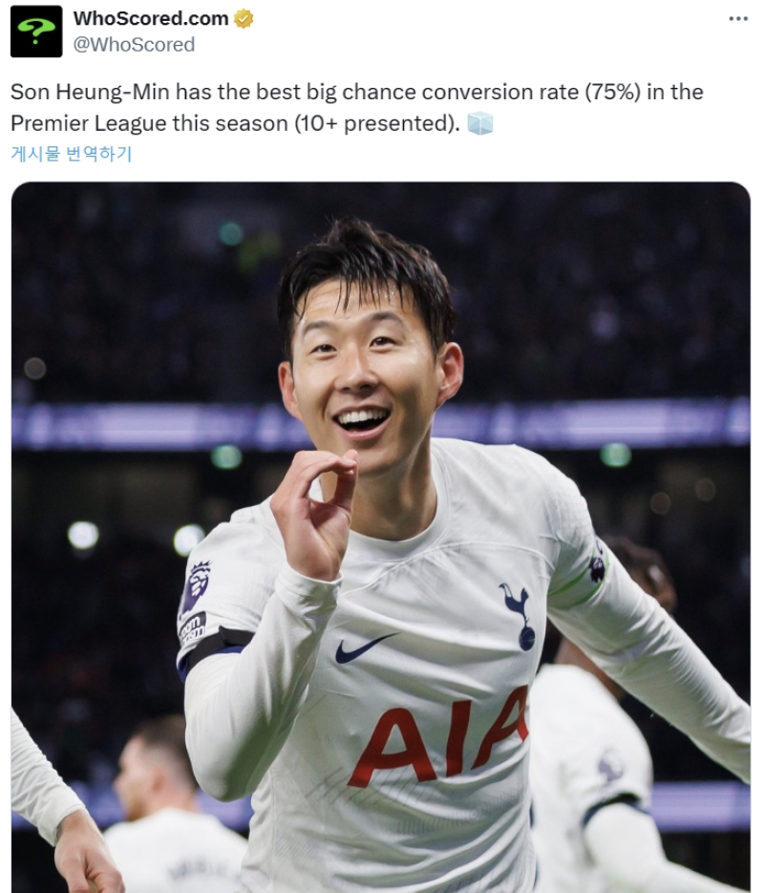The height and width of the screenshot is (893, 764).
Task: Click the ice cube emoji
Action: (480, 123)
